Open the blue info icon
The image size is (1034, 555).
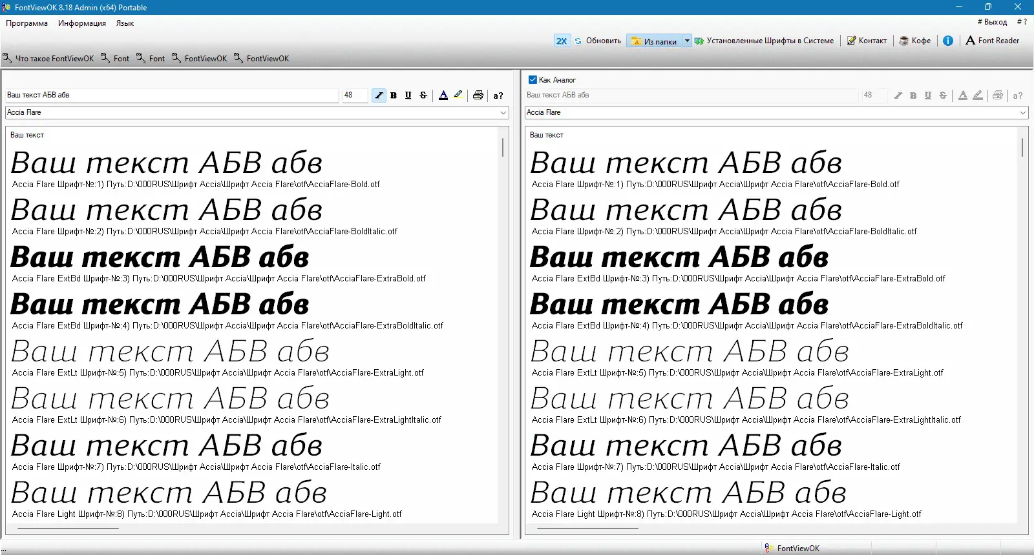click(x=948, y=41)
